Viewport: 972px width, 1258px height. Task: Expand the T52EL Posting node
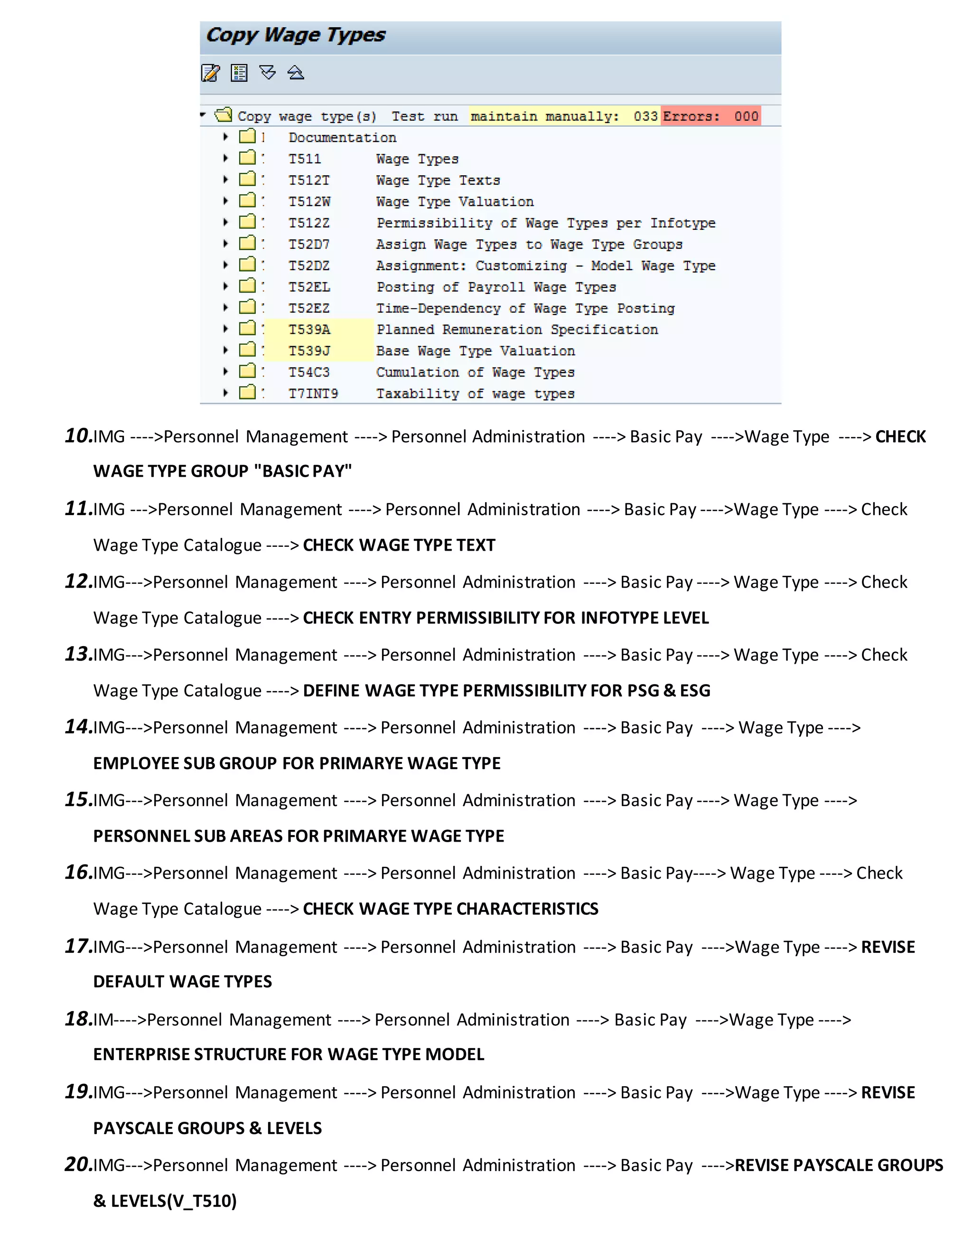coord(226,286)
